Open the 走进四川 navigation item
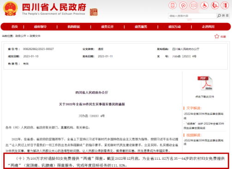 pyautogui.click(x=208, y=27)
